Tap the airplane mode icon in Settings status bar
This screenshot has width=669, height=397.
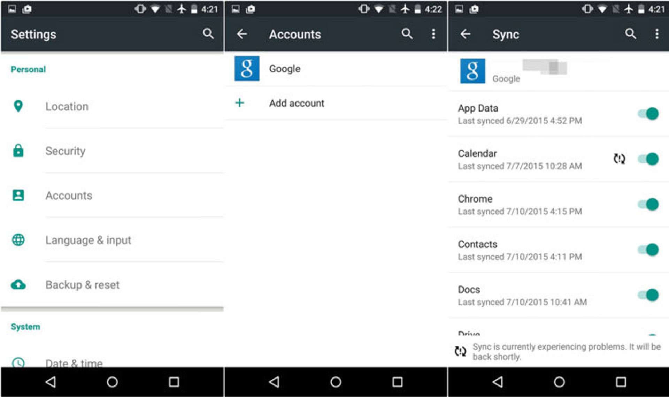[182, 9]
